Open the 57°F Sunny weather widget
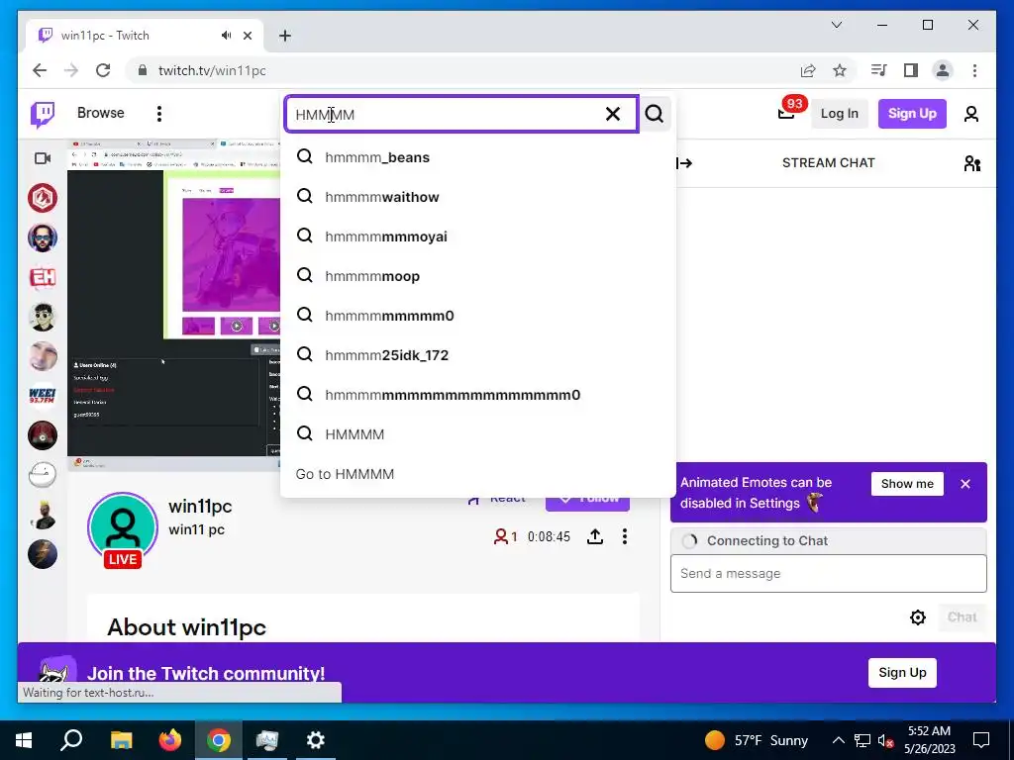Viewport: 1014px width, 760px height. [x=757, y=740]
